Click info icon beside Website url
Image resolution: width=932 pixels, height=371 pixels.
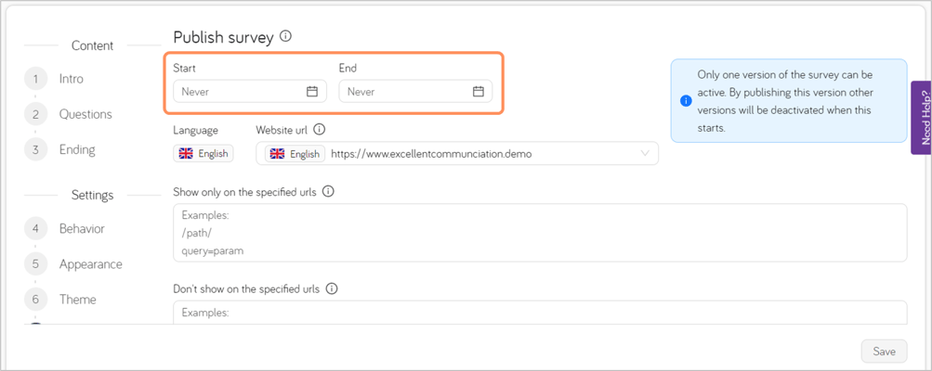pyautogui.click(x=320, y=130)
